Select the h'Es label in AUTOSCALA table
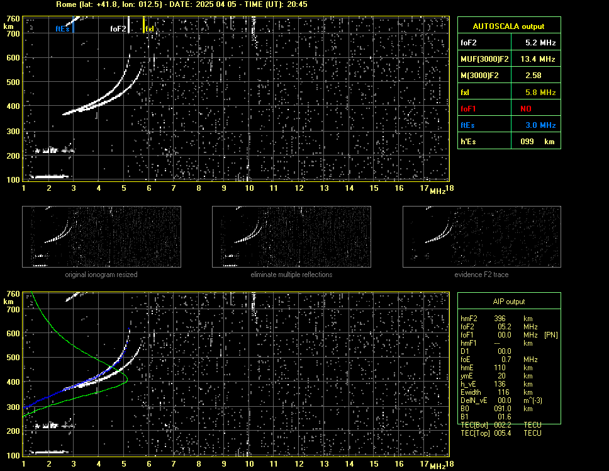The image size is (609, 471). point(468,142)
